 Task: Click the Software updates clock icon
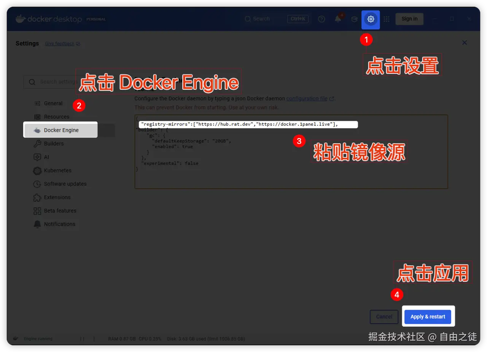[x=37, y=184]
